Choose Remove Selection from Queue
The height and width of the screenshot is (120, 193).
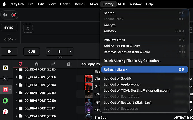[145, 52]
